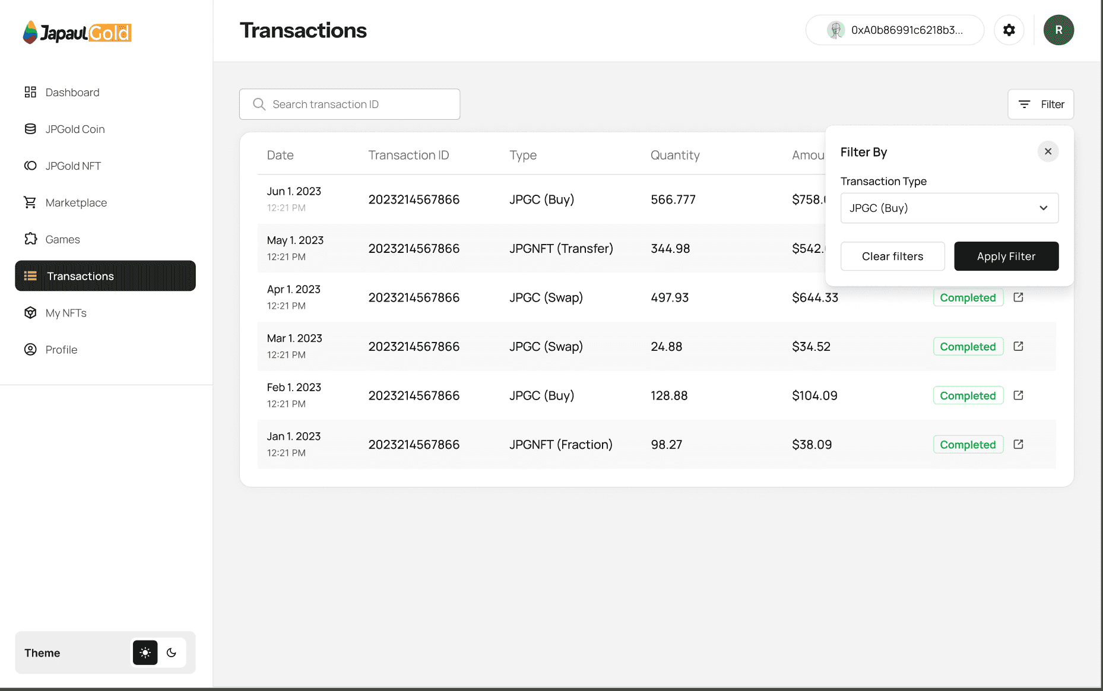Click JPGC (Buy) in Feb 1 row
Screen dimensions: 1103x691
coord(542,396)
